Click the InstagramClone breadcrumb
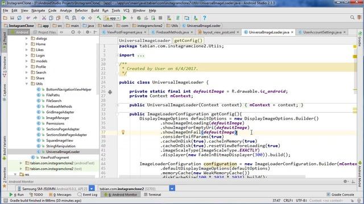 (19, 25)
